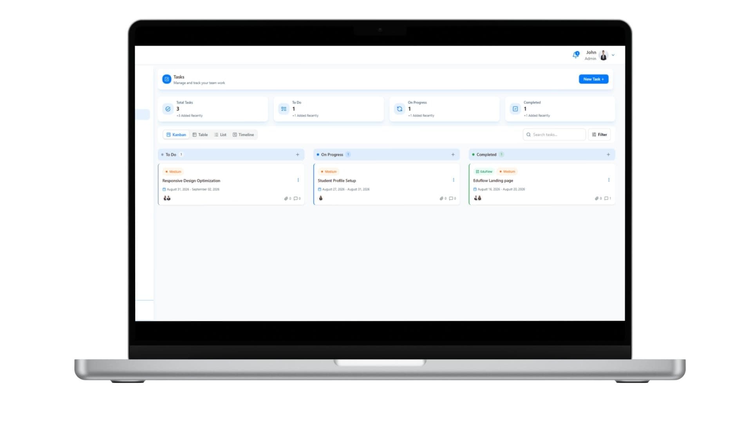Screen dimensions: 752x423
Task: Click comment icon on Student Profile card
Action: coord(451,199)
